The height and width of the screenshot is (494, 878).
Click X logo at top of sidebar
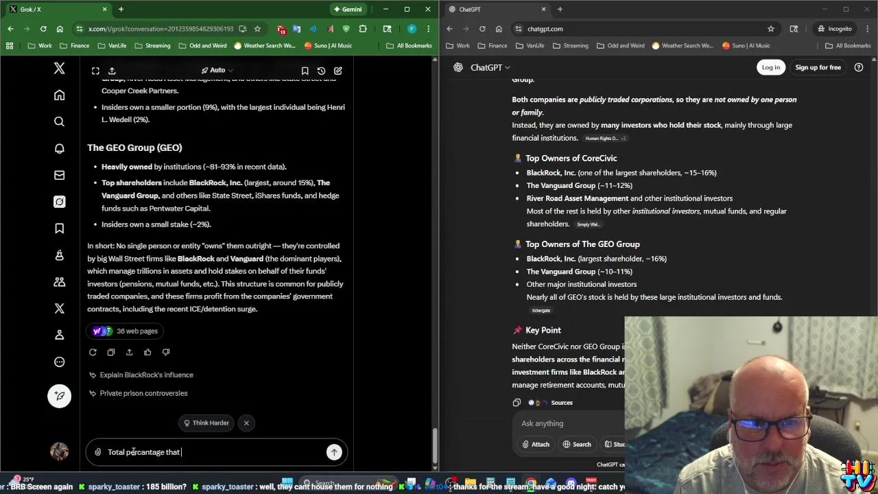coord(59,68)
